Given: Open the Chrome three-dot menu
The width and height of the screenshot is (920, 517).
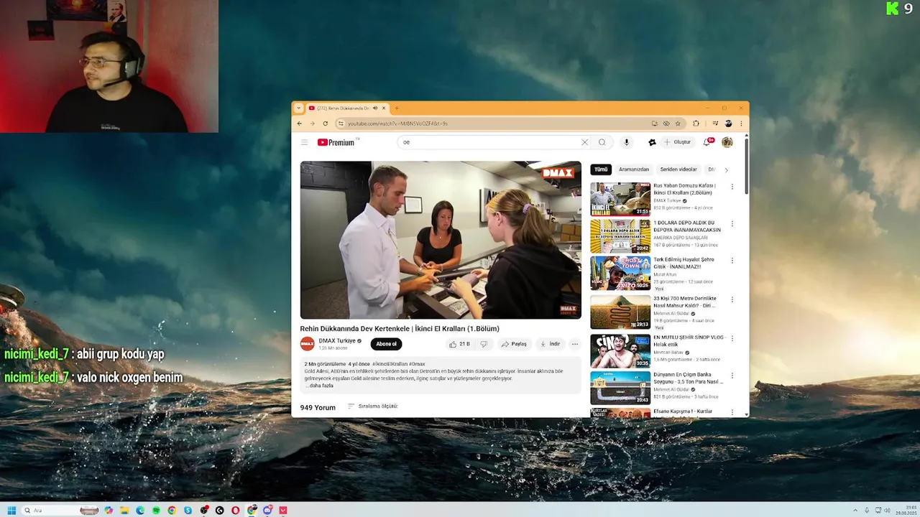Looking at the screenshot, I should [740, 124].
